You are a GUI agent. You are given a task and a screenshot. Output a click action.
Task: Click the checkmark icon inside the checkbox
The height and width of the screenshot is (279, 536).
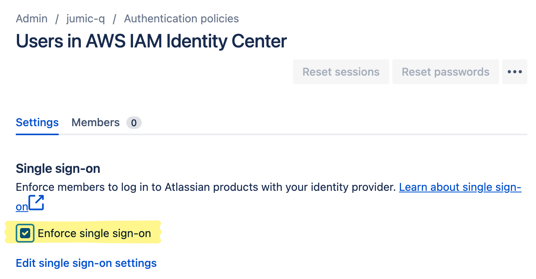coord(25,234)
